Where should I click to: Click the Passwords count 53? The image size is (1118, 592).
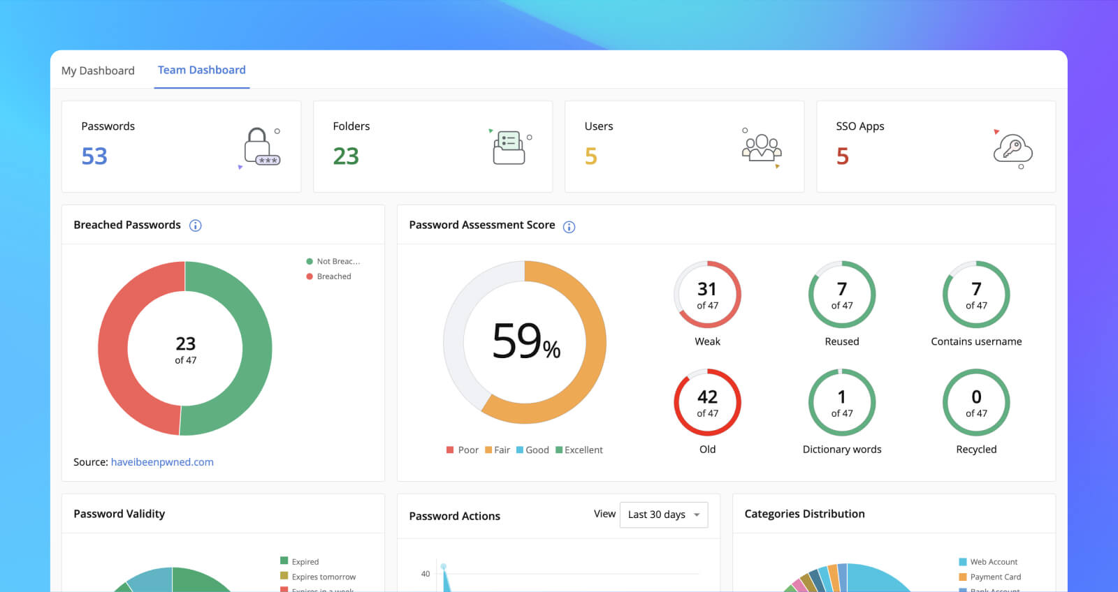pyautogui.click(x=94, y=156)
